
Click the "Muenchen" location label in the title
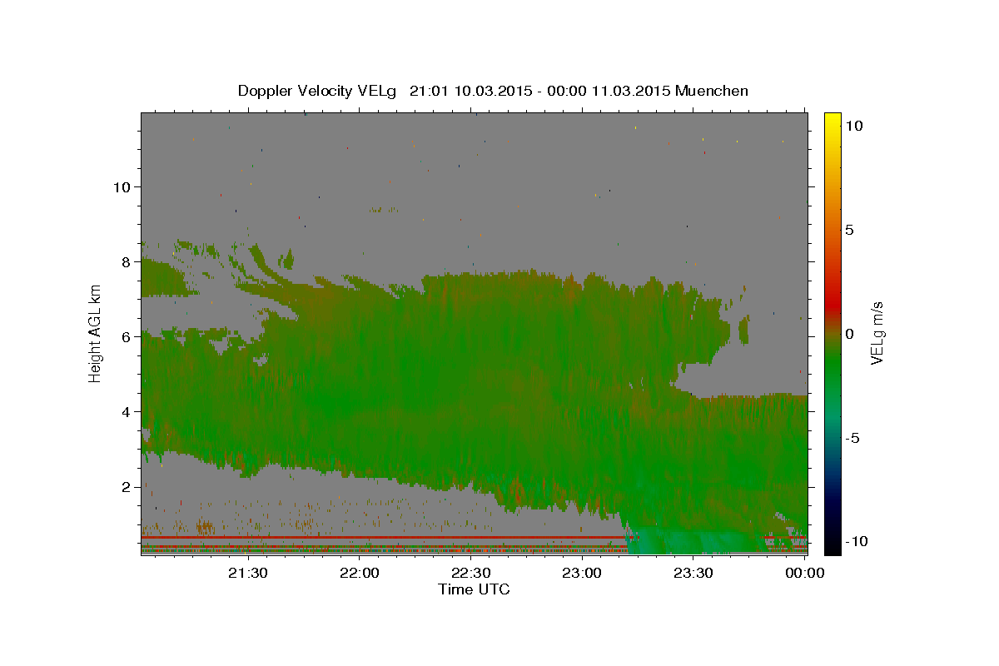(x=712, y=91)
